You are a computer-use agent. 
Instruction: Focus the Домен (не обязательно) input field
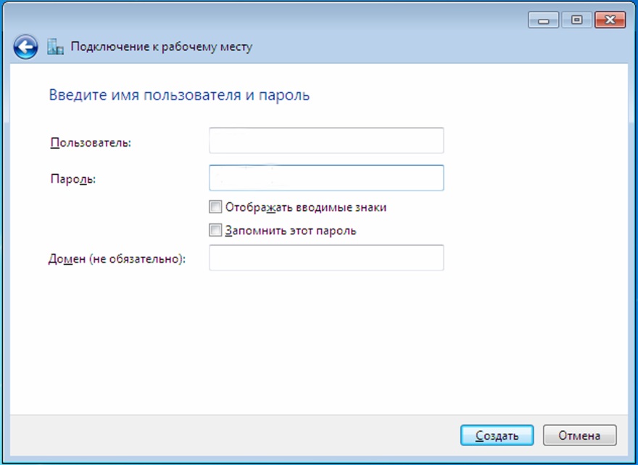click(326, 258)
